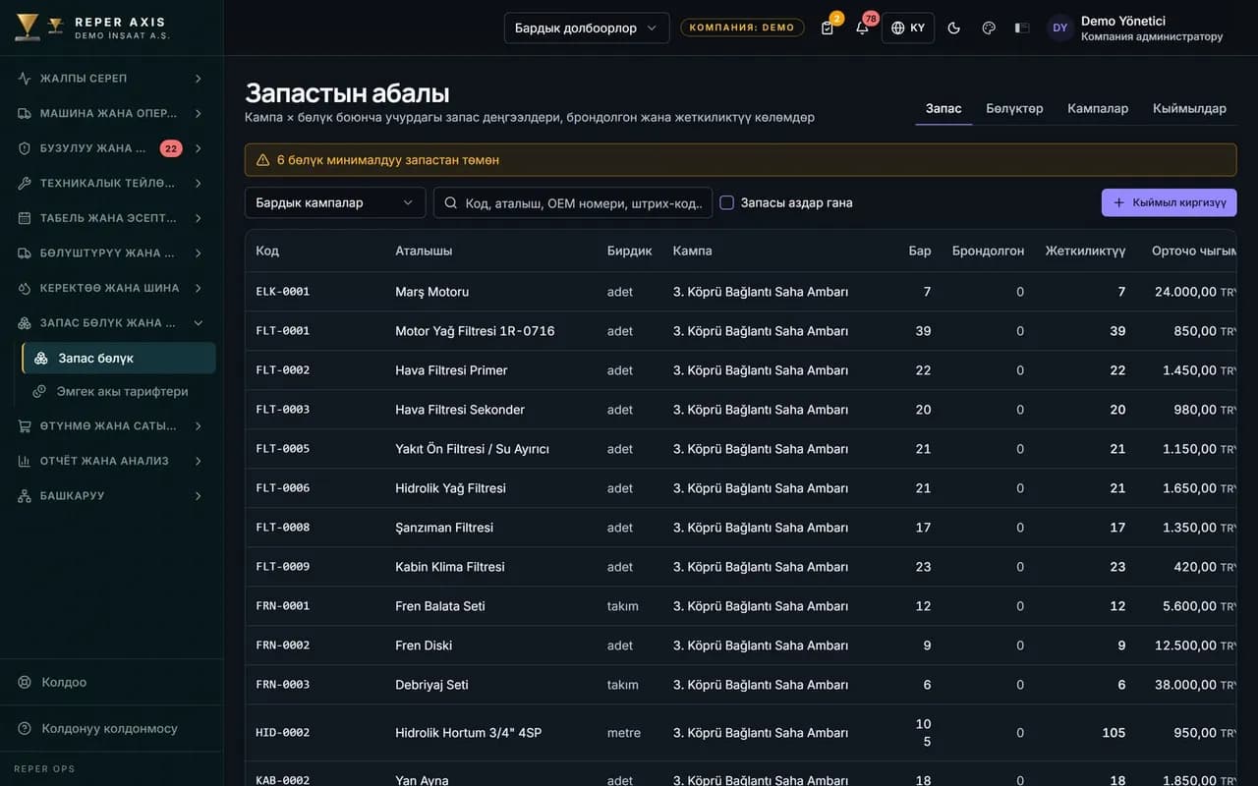
Task: Switch to the Запас tab
Action: (943, 108)
